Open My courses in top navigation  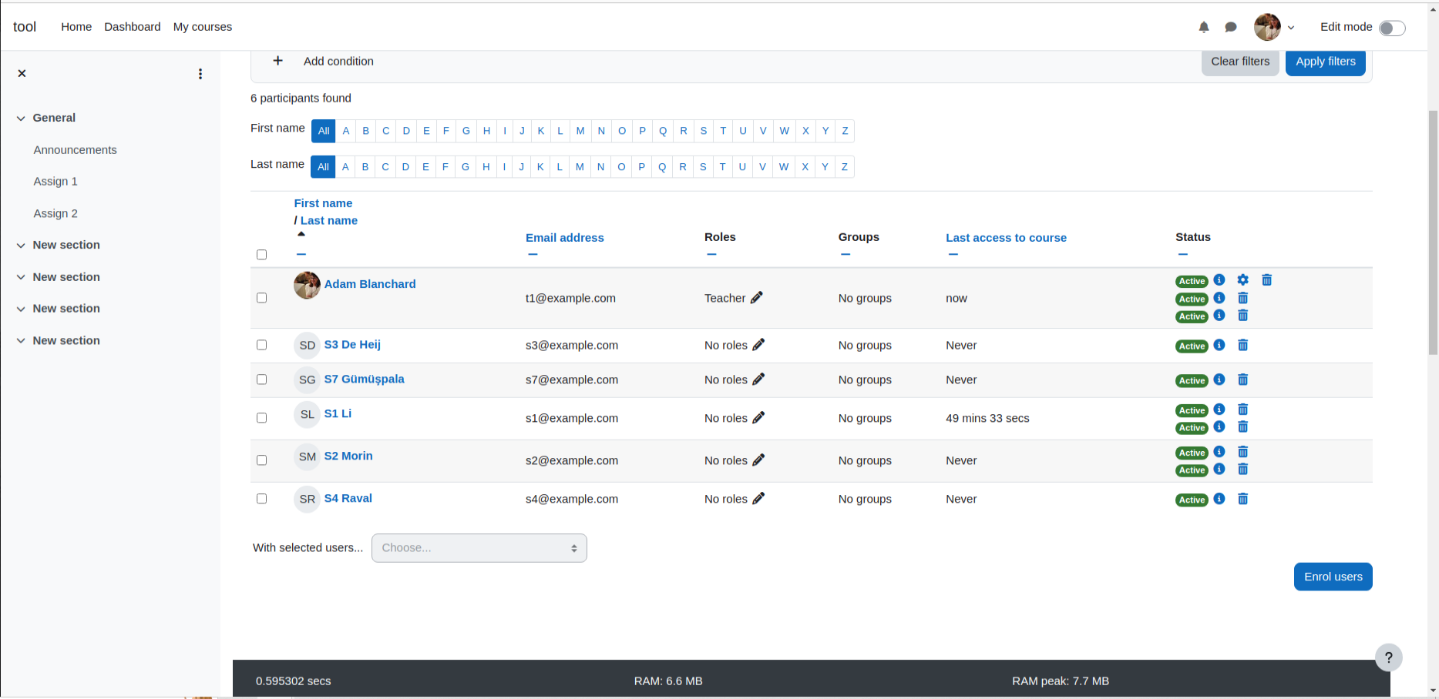coord(203,27)
